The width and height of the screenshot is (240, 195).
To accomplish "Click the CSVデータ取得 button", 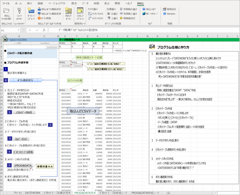I will click(24, 112).
